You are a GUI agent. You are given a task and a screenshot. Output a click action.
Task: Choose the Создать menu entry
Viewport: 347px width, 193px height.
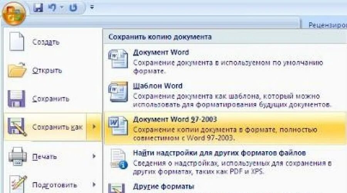click(53, 42)
